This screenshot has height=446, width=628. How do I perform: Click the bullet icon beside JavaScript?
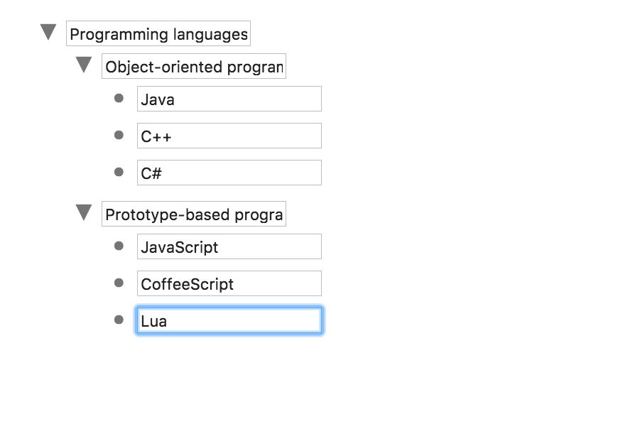click(118, 246)
